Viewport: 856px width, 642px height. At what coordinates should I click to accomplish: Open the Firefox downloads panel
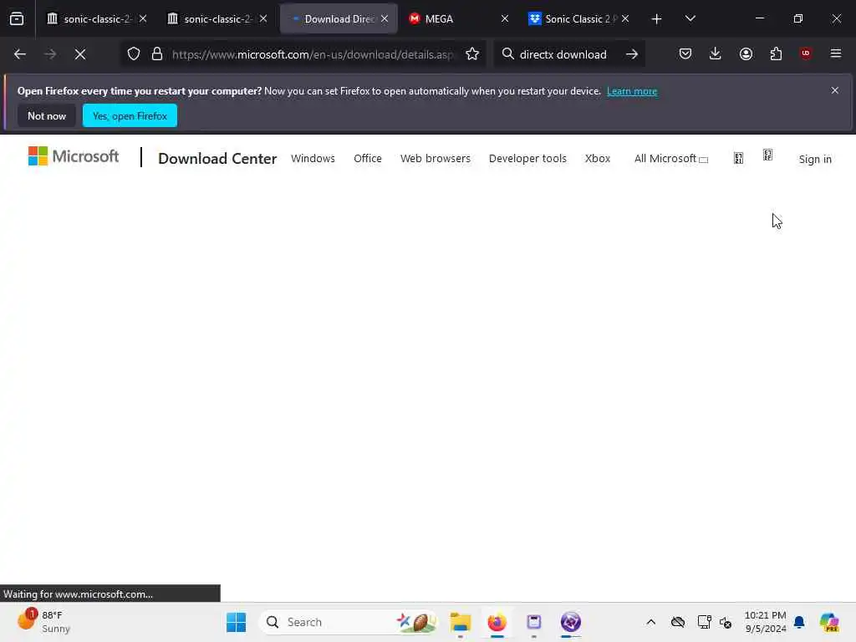tap(716, 53)
